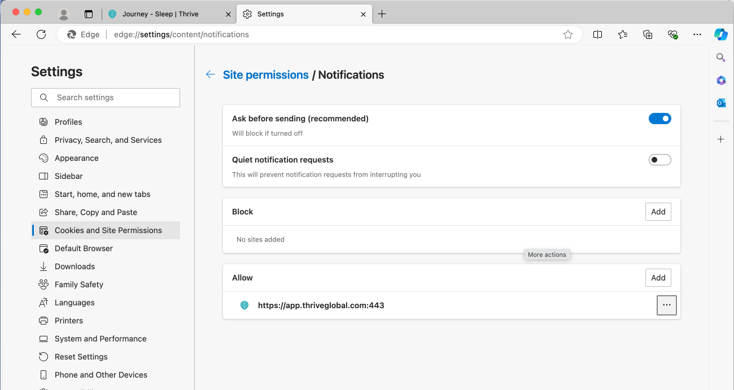Image resolution: width=734 pixels, height=390 pixels.
Task: Click inside the Search settings field
Action: pos(106,98)
